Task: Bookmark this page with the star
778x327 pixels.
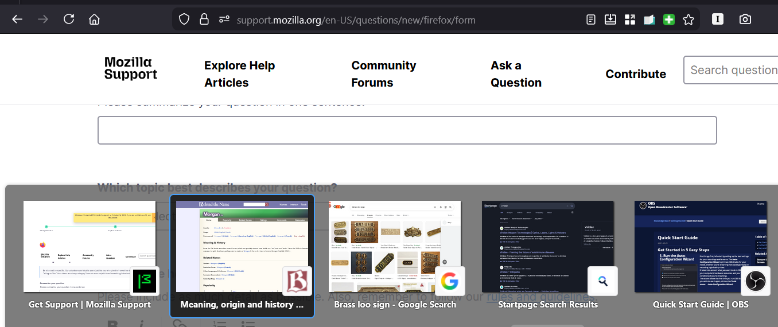Action: pos(688,20)
